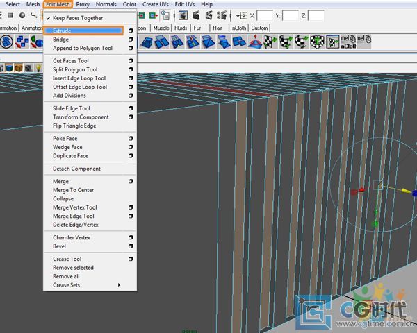The height and width of the screenshot is (333, 417).
Task: Switch to the Fluids shelf tab
Action: pyautogui.click(x=181, y=28)
